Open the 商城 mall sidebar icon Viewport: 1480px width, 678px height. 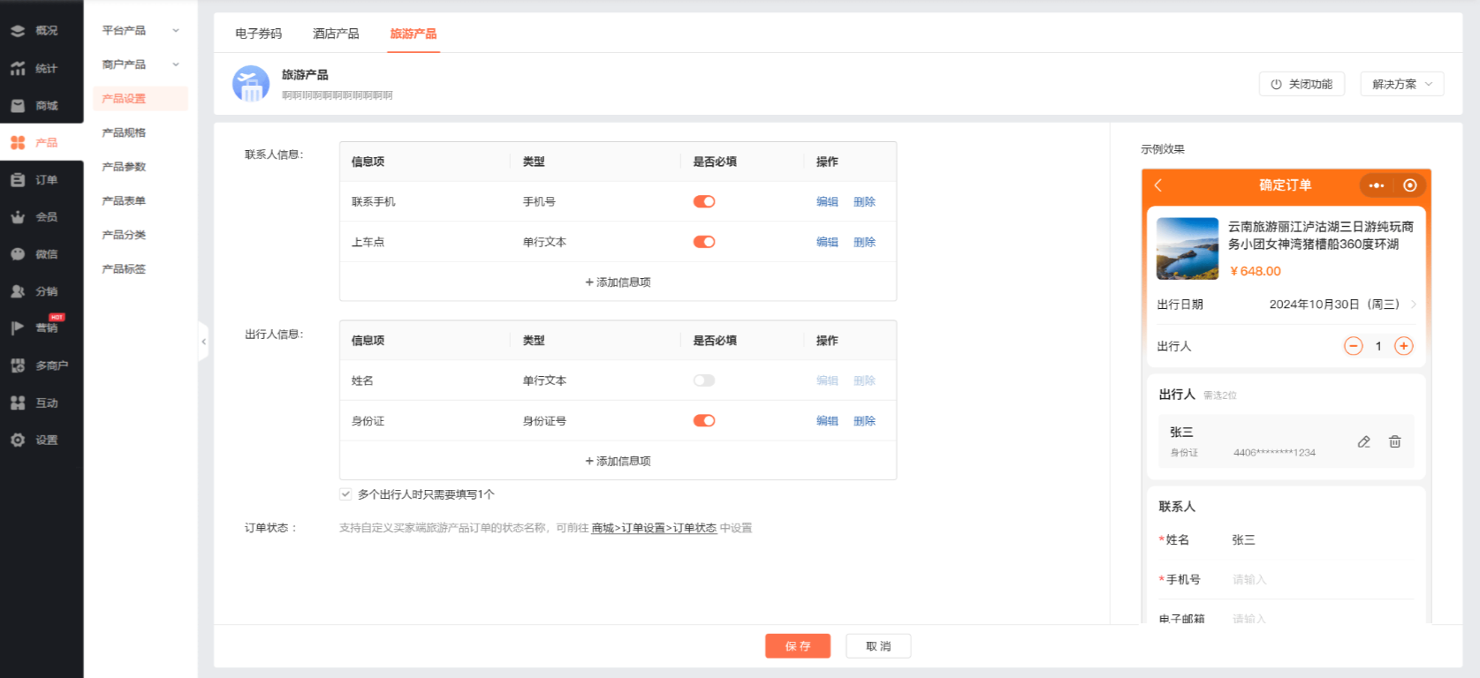(18, 106)
